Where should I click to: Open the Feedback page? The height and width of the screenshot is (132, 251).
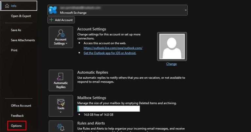[17, 116]
